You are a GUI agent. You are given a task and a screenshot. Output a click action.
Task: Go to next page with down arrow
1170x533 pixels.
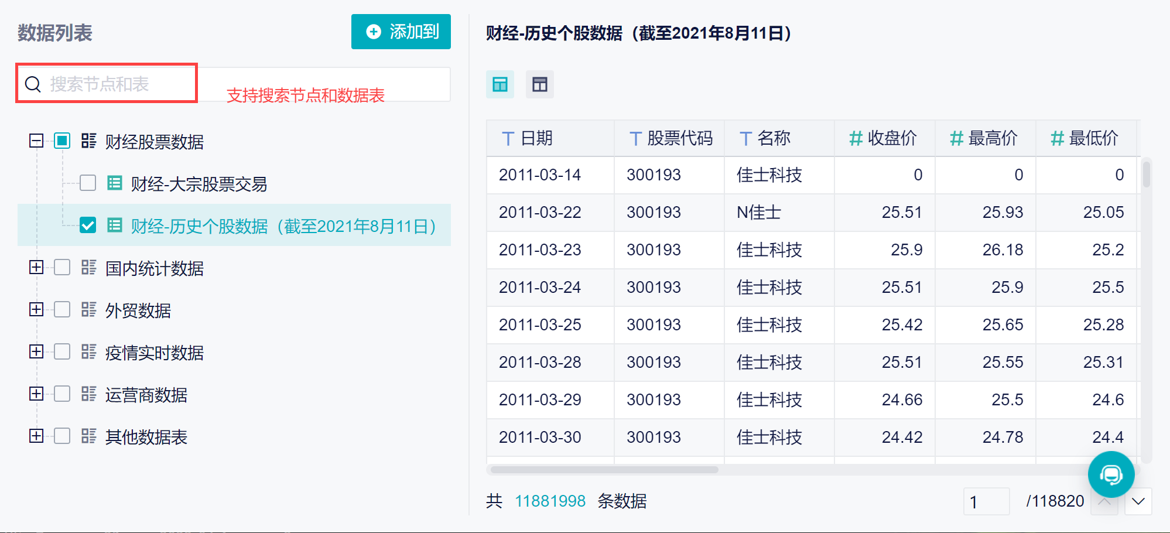coord(1138,501)
